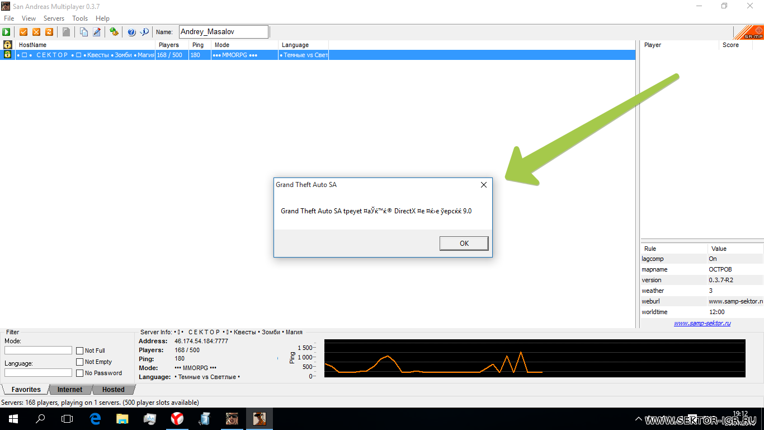Click the padlock column header icon
The width and height of the screenshot is (764, 430).
coord(8,45)
